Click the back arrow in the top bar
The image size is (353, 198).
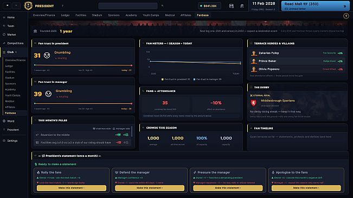click(7, 5)
